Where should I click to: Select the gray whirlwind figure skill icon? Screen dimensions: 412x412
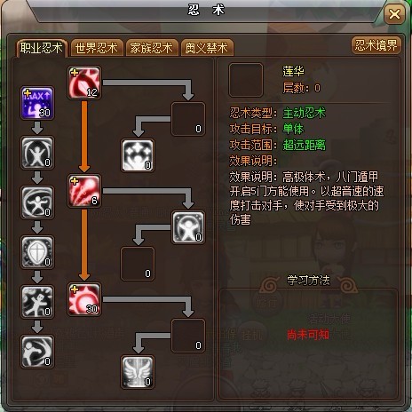coord(37,202)
